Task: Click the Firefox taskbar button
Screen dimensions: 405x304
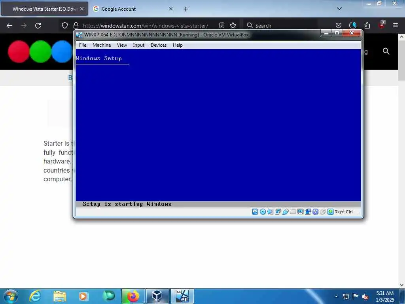Action: pyautogui.click(x=133, y=296)
